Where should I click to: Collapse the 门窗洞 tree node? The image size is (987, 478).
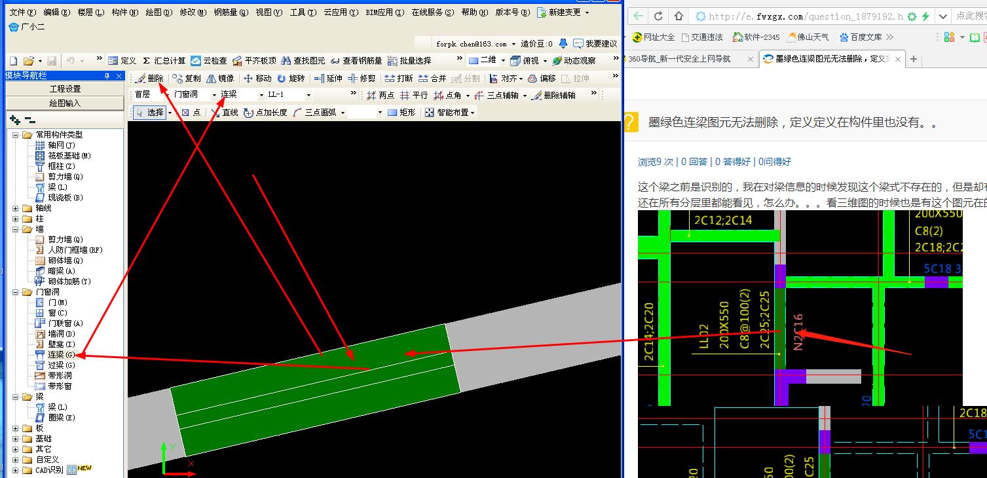[16, 292]
